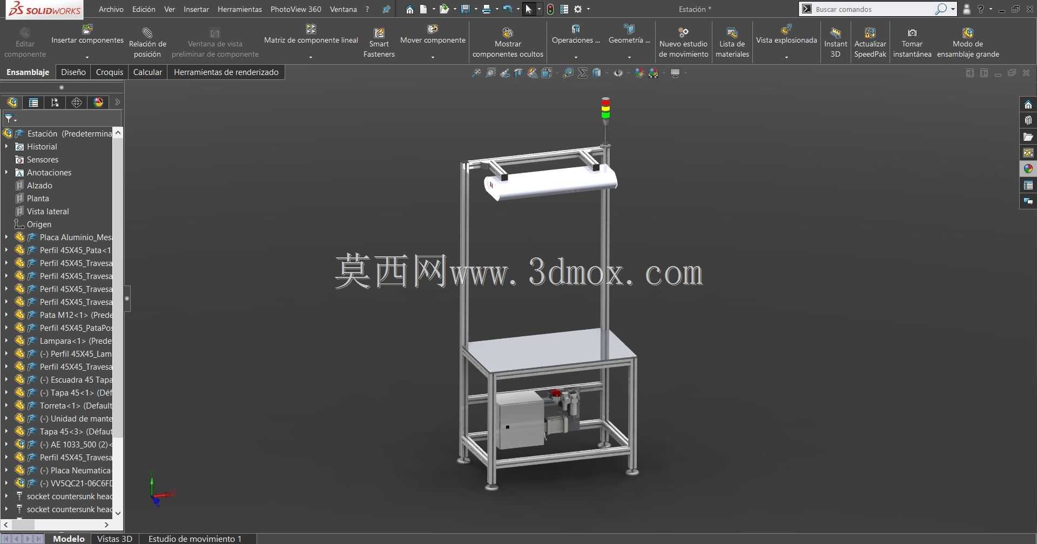1037x544 pixels.
Task: Click Actualizar SpeedPak
Action: [x=870, y=43]
